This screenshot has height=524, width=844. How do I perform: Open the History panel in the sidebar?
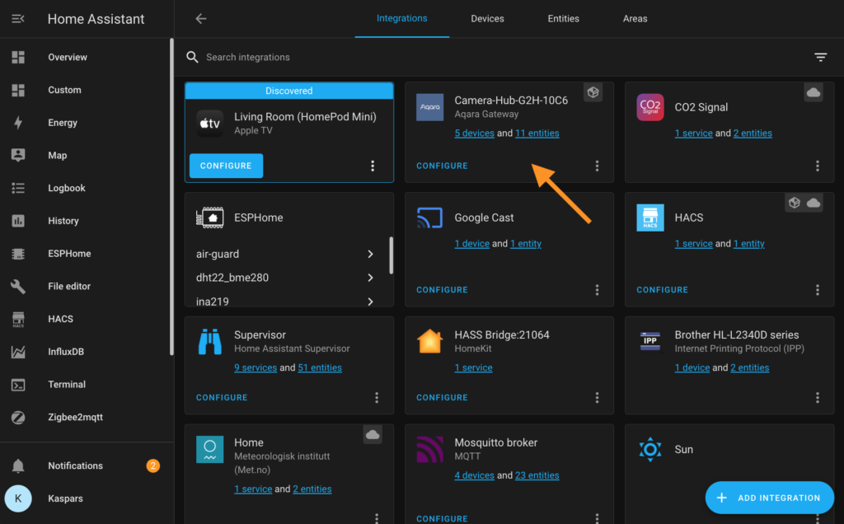pos(62,220)
